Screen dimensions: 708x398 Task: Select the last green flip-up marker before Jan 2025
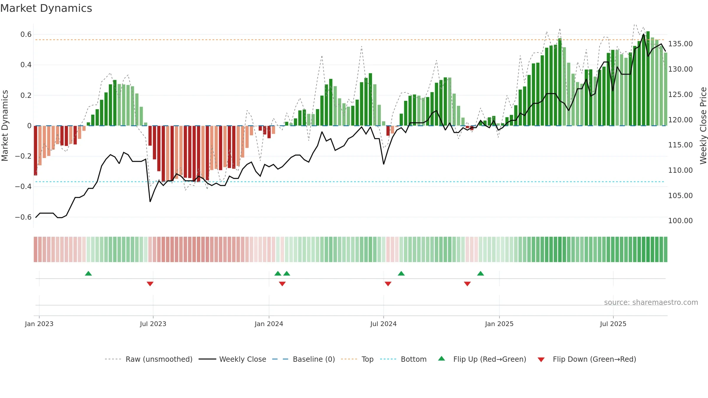(481, 273)
